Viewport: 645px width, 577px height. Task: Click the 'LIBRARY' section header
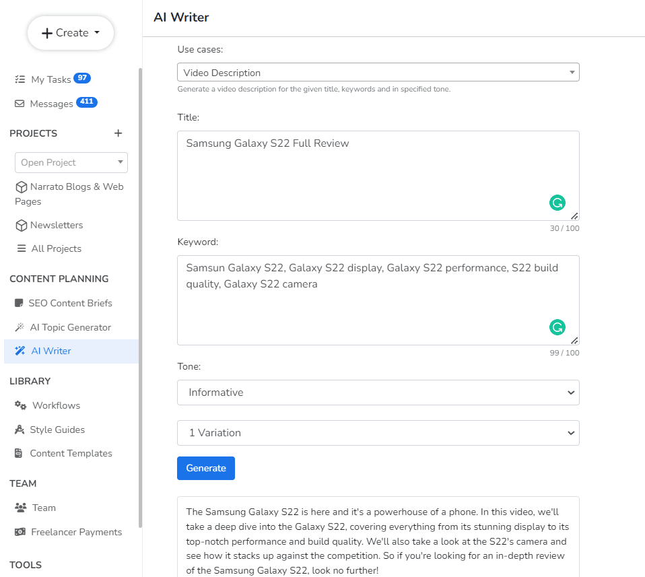(30, 381)
